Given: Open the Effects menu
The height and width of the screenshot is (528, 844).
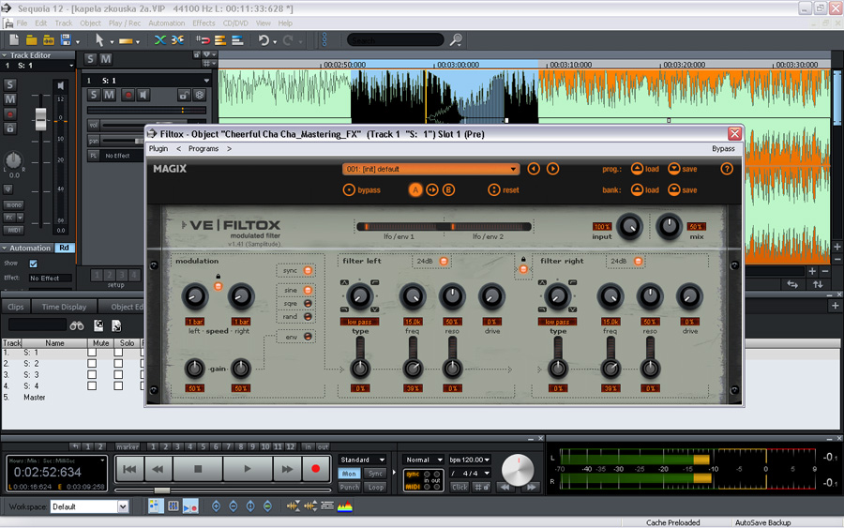Looking at the screenshot, I should coord(203,23).
